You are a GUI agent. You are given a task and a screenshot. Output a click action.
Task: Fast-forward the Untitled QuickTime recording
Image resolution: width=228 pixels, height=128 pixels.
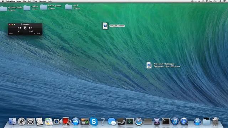click(31, 28)
